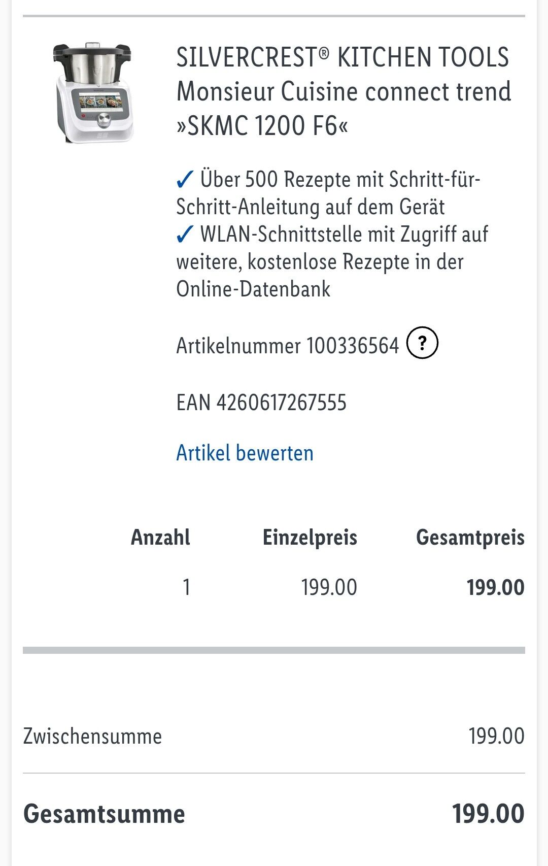Click the second blue checkmark before WLAN-Schnittstelle
The width and height of the screenshot is (548, 866).
[185, 234]
